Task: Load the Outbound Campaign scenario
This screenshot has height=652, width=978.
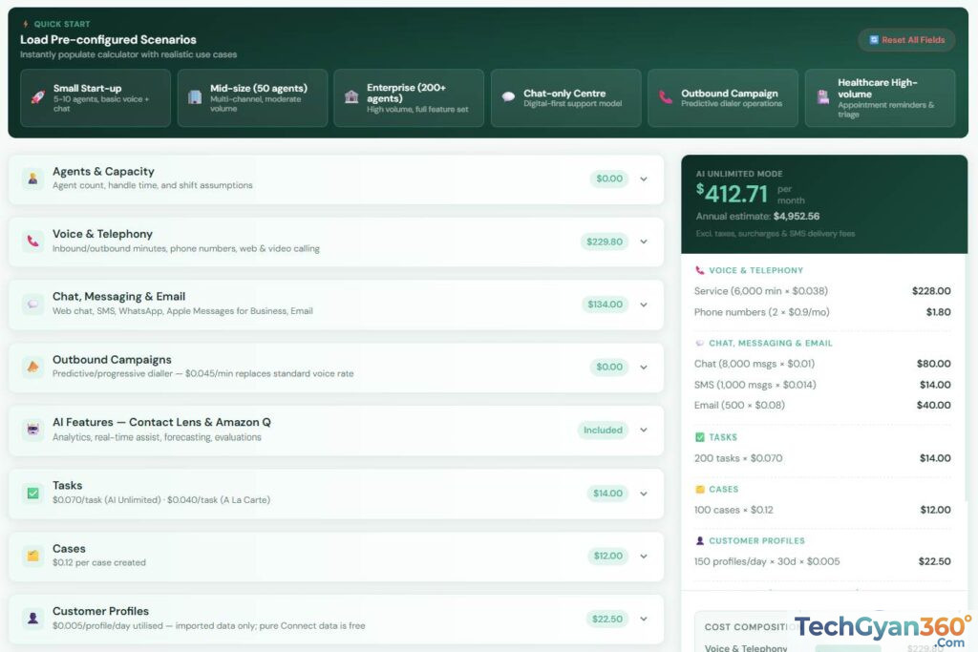Action: (x=723, y=98)
